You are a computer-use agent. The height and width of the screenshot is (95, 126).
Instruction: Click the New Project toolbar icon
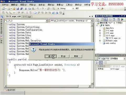click(x=3, y=8)
